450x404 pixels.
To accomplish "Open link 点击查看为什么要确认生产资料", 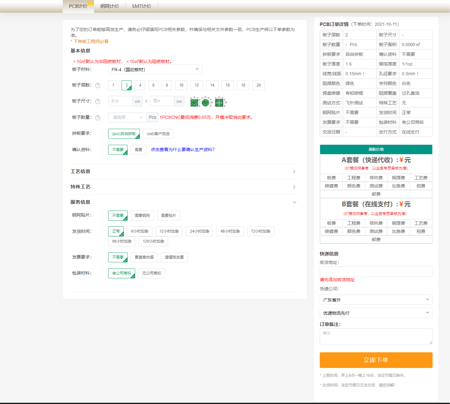I will pyautogui.click(x=183, y=150).
